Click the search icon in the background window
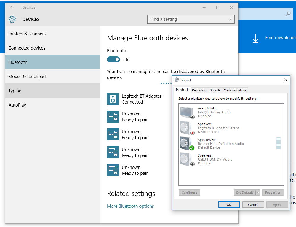296x227 pixels. point(288,14)
